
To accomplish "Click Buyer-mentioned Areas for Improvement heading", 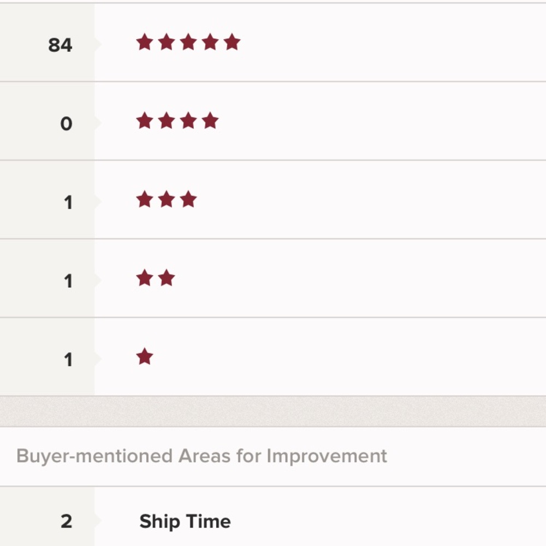I will 201,456.
